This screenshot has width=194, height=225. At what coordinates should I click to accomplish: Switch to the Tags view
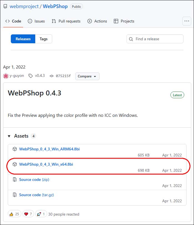coord(44,39)
